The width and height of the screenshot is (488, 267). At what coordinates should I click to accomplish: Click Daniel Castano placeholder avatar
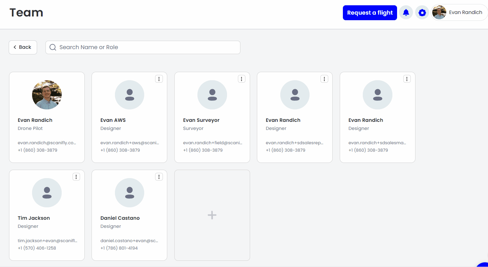click(x=129, y=193)
